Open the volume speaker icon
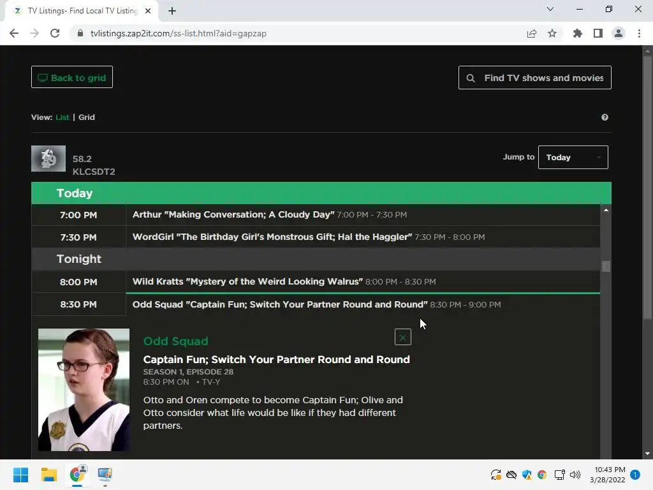 pos(575,475)
